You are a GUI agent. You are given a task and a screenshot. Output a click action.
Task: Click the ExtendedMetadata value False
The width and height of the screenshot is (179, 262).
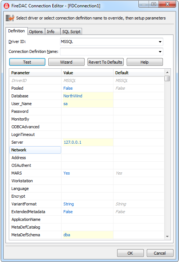[x=87, y=212]
